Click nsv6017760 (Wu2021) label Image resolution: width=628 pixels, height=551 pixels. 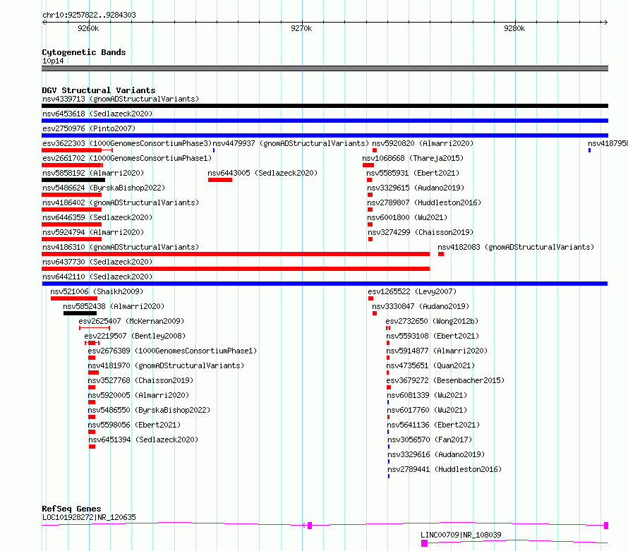coord(427,410)
